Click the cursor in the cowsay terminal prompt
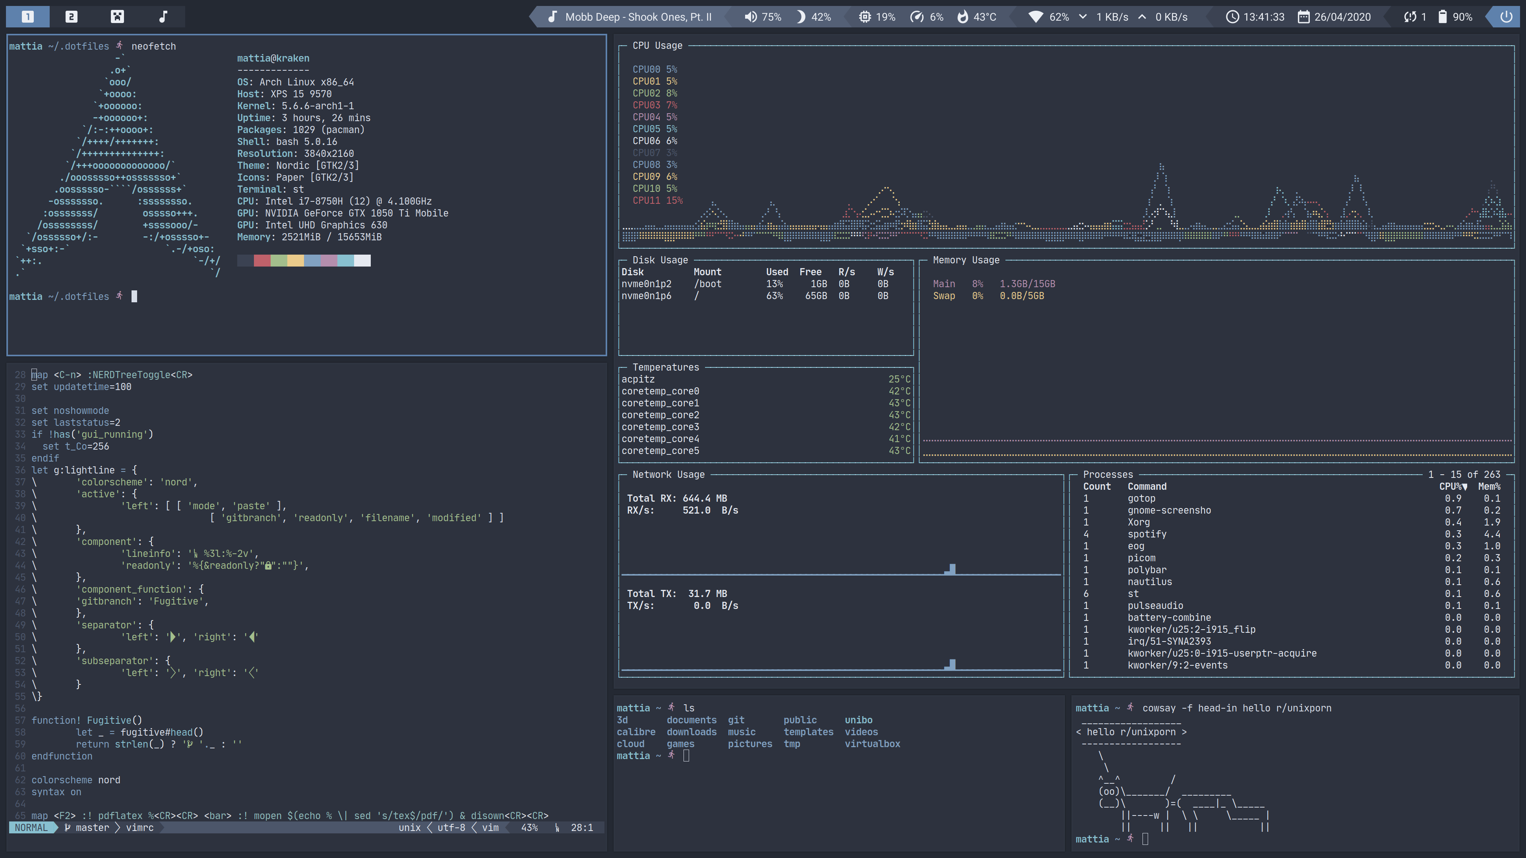The height and width of the screenshot is (858, 1526). click(x=1145, y=839)
